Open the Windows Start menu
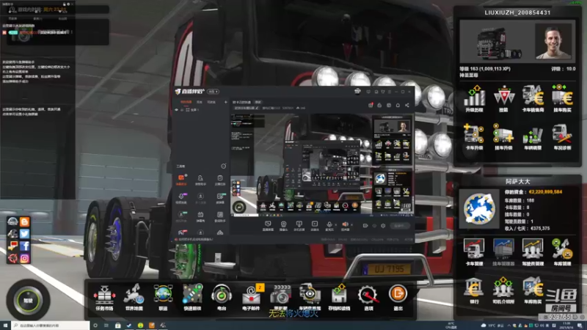Viewport: 587px width, 330px height. click(5, 326)
